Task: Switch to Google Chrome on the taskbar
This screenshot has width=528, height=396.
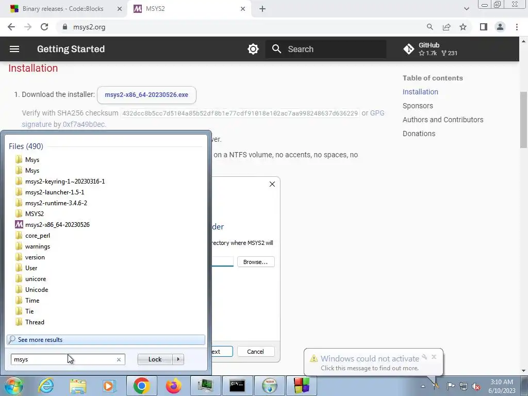Action: 141,386
